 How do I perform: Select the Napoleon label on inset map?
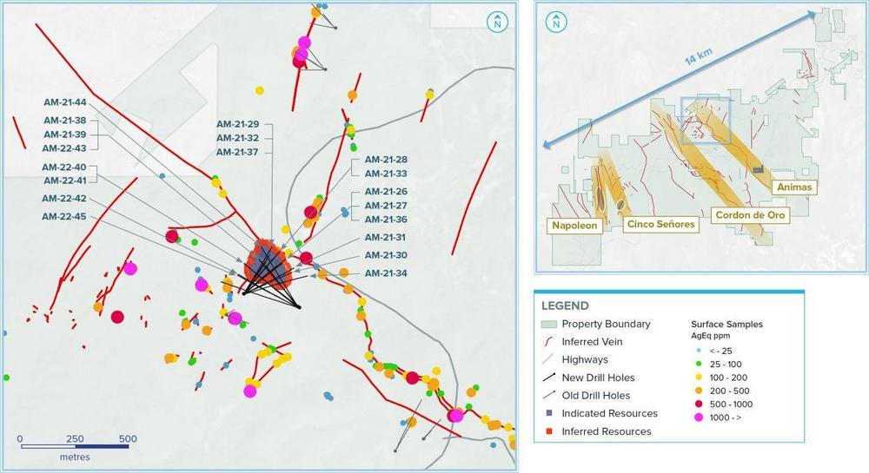point(574,225)
